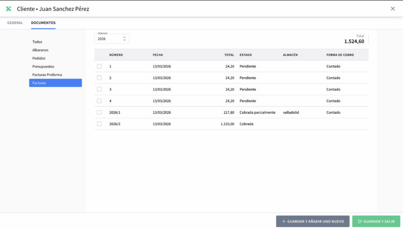Sort table by Fecha column

click(158, 55)
